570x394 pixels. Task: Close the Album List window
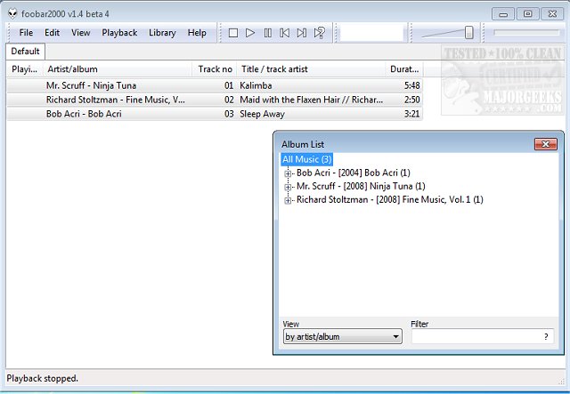coord(545,144)
